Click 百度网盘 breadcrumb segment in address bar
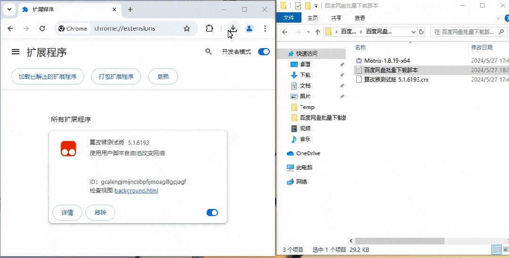 pos(379,32)
